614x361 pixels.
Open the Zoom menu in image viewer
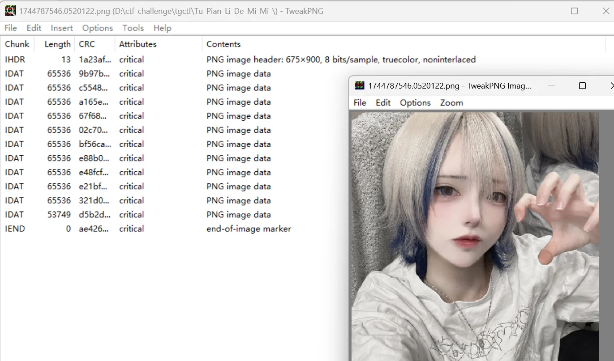coord(451,103)
